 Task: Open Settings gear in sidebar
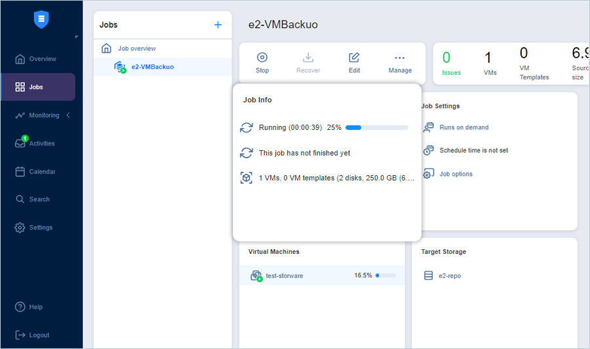click(x=33, y=228)
